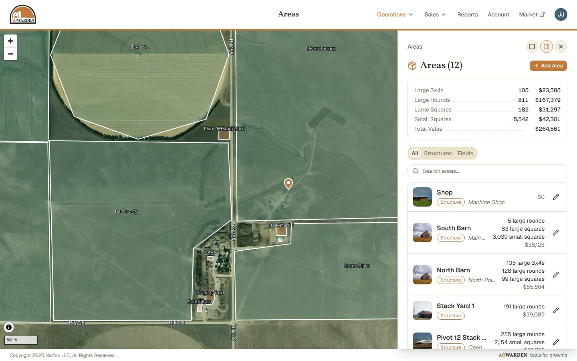Open the JJ user avatar menu
The height and width of the screenshot is (361, 577).
tap(561, 14)
